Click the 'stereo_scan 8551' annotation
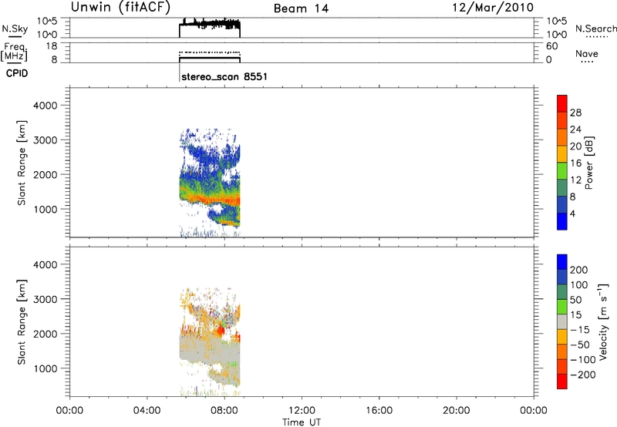 click(224, 76)
